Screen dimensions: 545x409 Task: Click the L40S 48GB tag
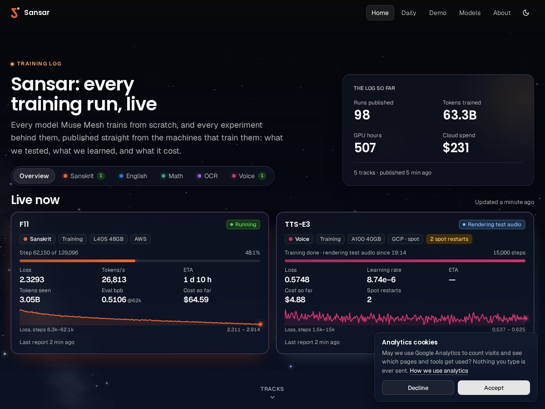(x=109, y=239)
